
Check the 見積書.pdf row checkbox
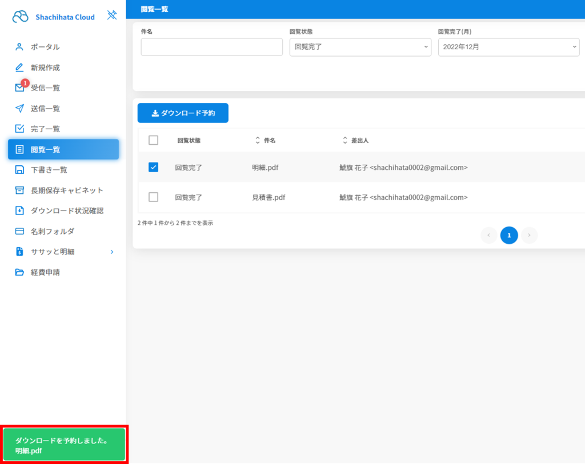coord(153,197)
